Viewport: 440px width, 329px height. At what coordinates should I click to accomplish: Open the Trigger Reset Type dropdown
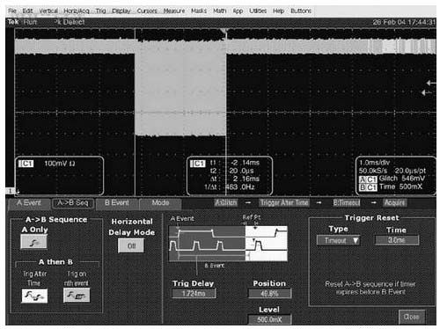(x=338, y=240)
